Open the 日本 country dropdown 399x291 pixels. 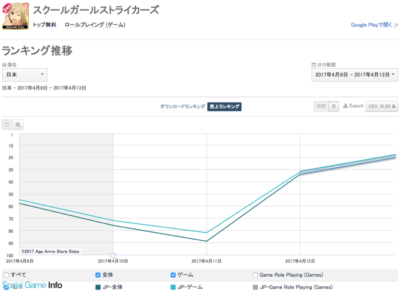point(24,74)
